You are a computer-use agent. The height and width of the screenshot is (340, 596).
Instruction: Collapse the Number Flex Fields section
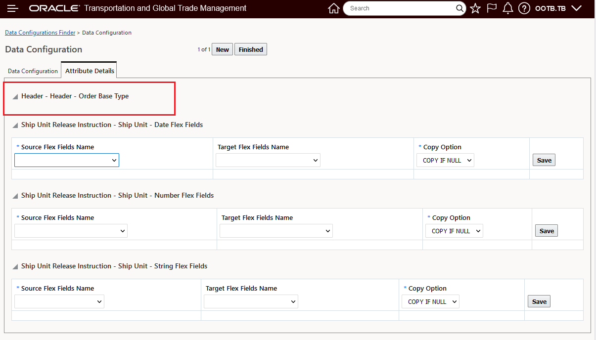pos(15,196)
